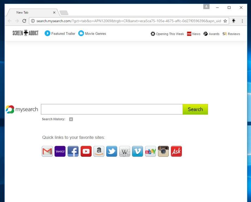
Task: Click the 'Quick links to your favorite sites' text
Action: (x=73, y=137)
